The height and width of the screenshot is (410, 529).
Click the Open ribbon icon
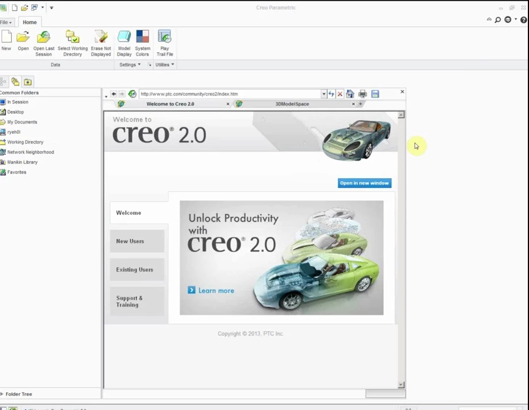tap(23, 37)
